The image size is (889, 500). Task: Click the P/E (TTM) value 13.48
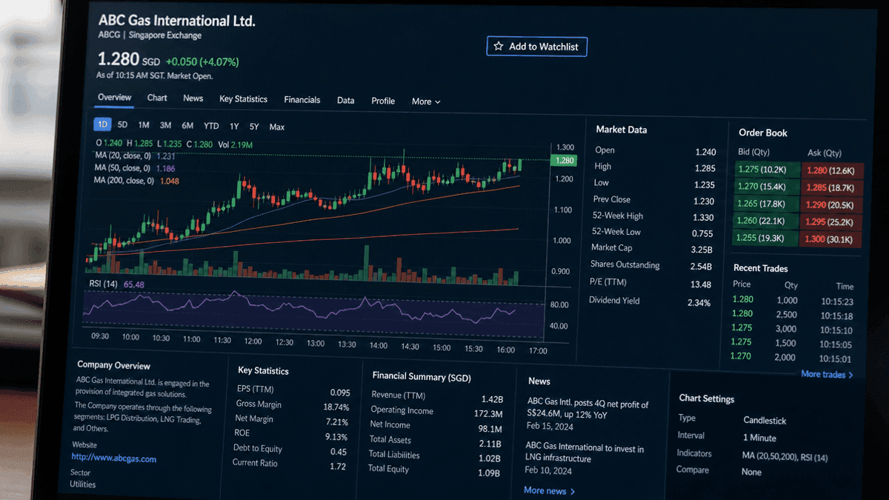click(x=700, y=284)
